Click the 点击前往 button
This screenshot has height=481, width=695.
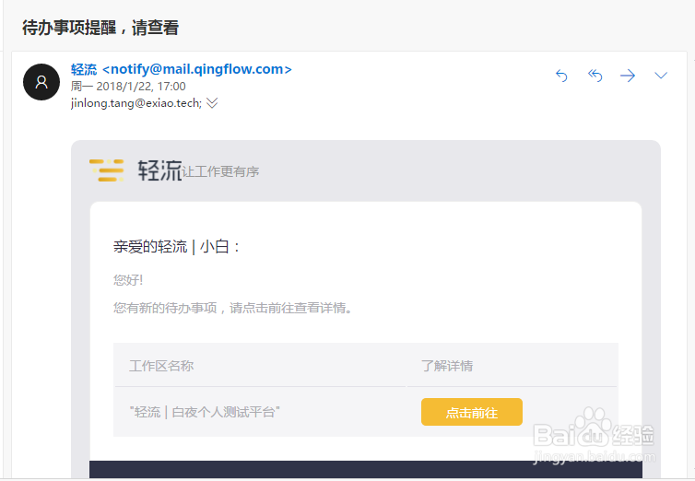(472, 412)
